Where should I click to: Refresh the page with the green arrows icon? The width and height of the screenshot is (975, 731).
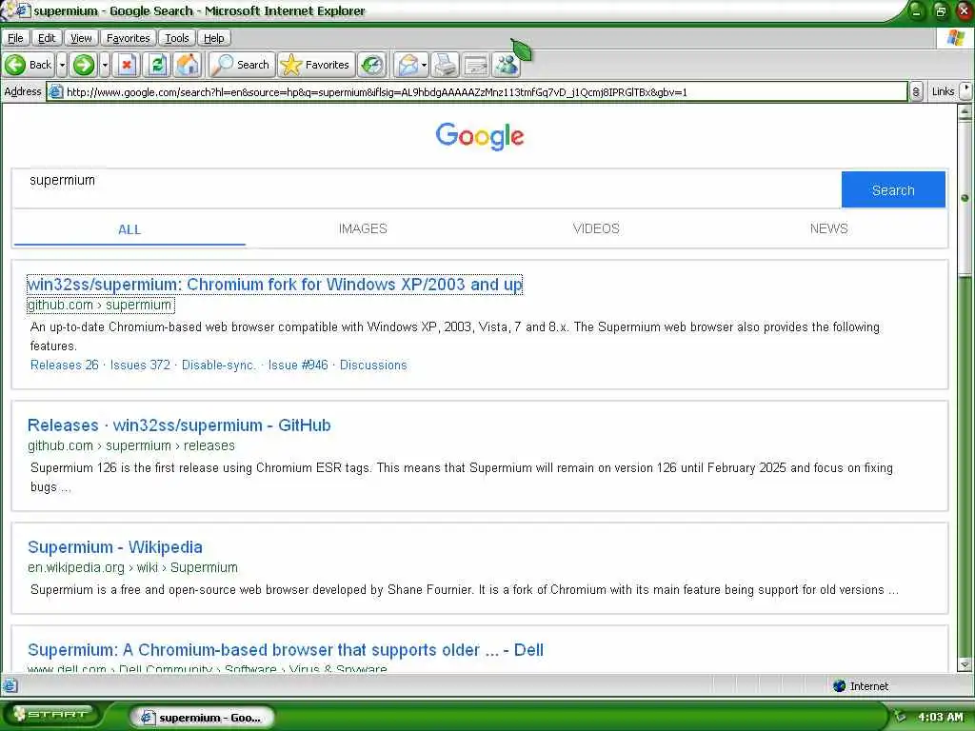157,65
